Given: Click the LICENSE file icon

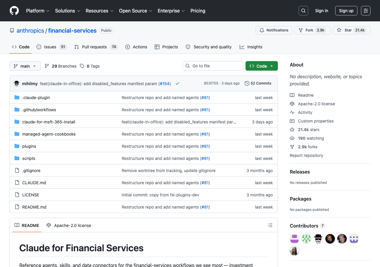Looking at the screenshot, I should pyautogui.click(x=17, y=195).
